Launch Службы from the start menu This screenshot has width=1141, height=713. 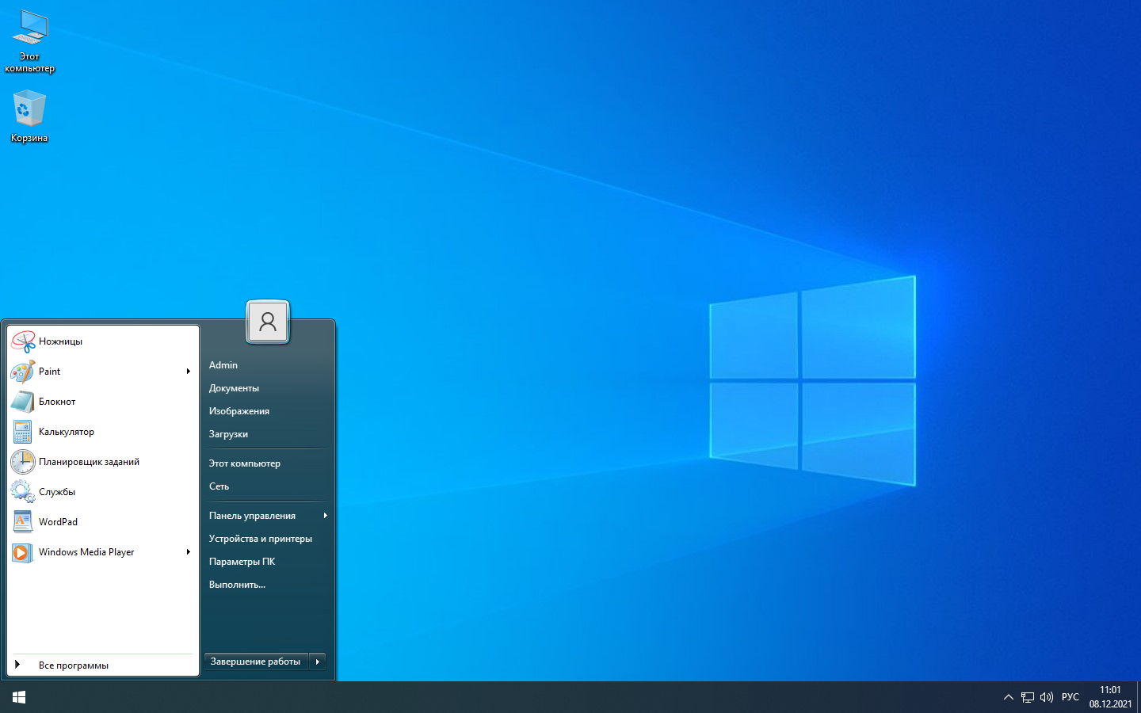click(x=57, y=492)
